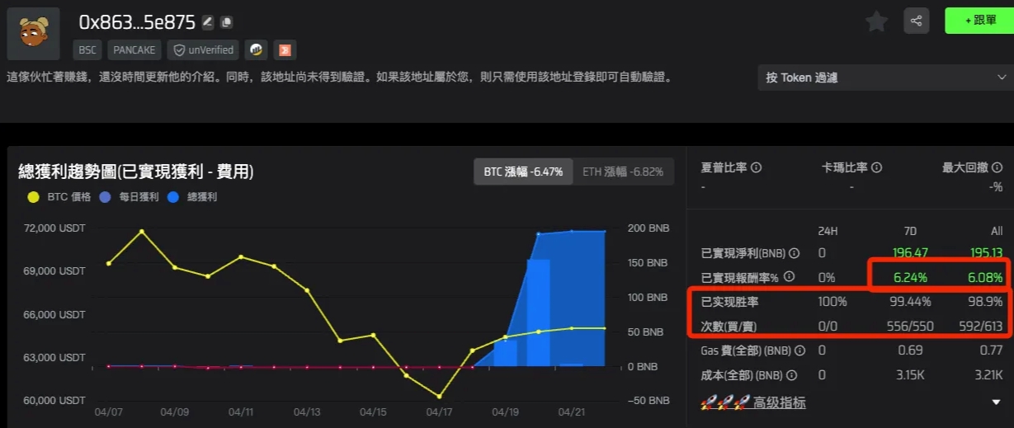
Task: Expand 高级指标 with the triangle arrow
Action: (996, 402)
